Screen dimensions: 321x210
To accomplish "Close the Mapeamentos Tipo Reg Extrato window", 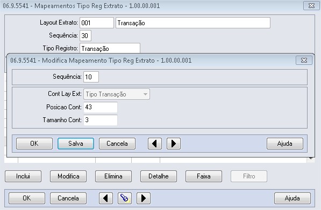I will 311,6.
